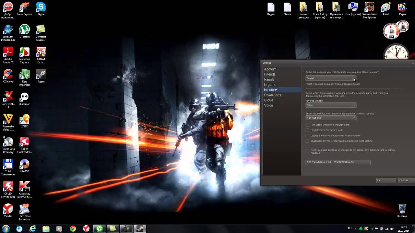
Task: Click the Freemake Video Converter icon
Action: coord(8,122)
